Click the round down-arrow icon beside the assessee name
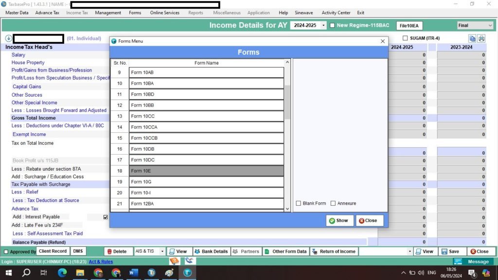 (8, 38)
